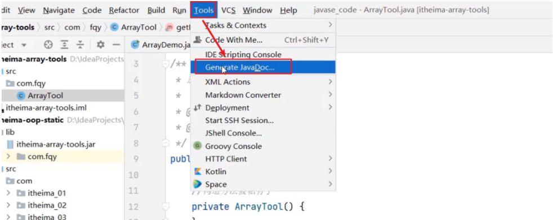This screenshot has height=220, width=553.
Task: Open the VCS menu
Action: click(x=228, y=10)
